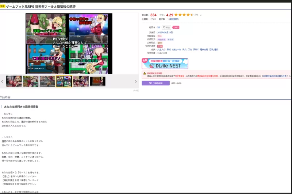Click the red 日语 supported language tag

click(160, 46)
